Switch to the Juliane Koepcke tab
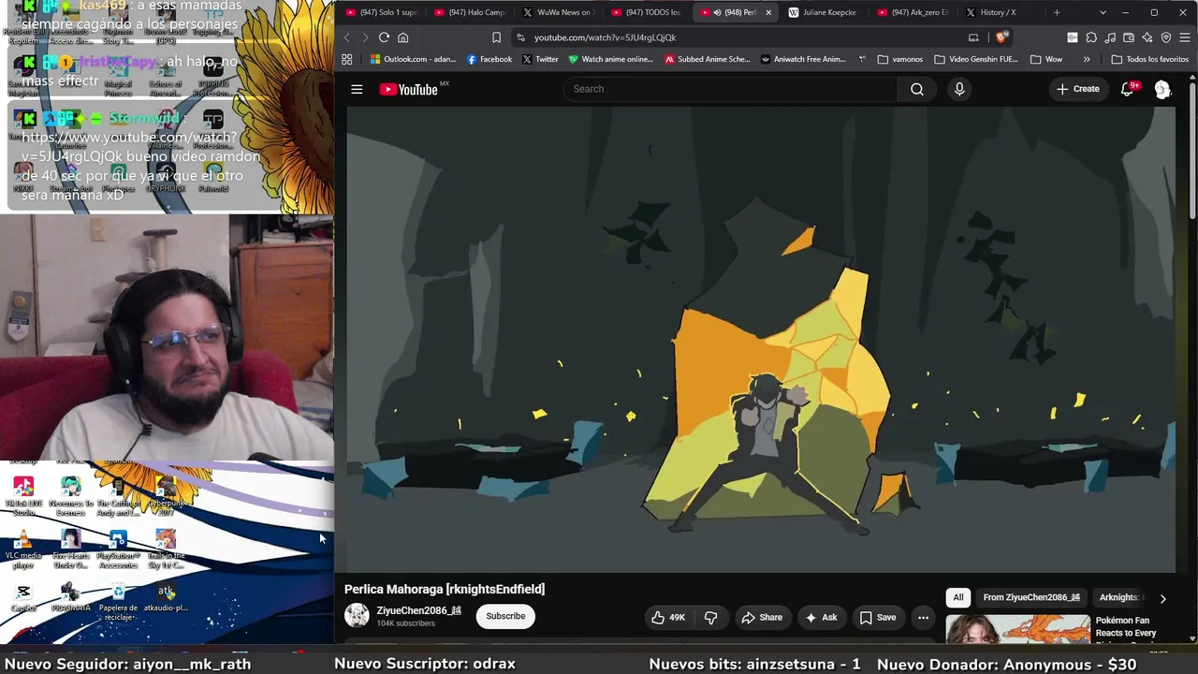Viewport: 1198px width, 674px height. click(822, 12)
